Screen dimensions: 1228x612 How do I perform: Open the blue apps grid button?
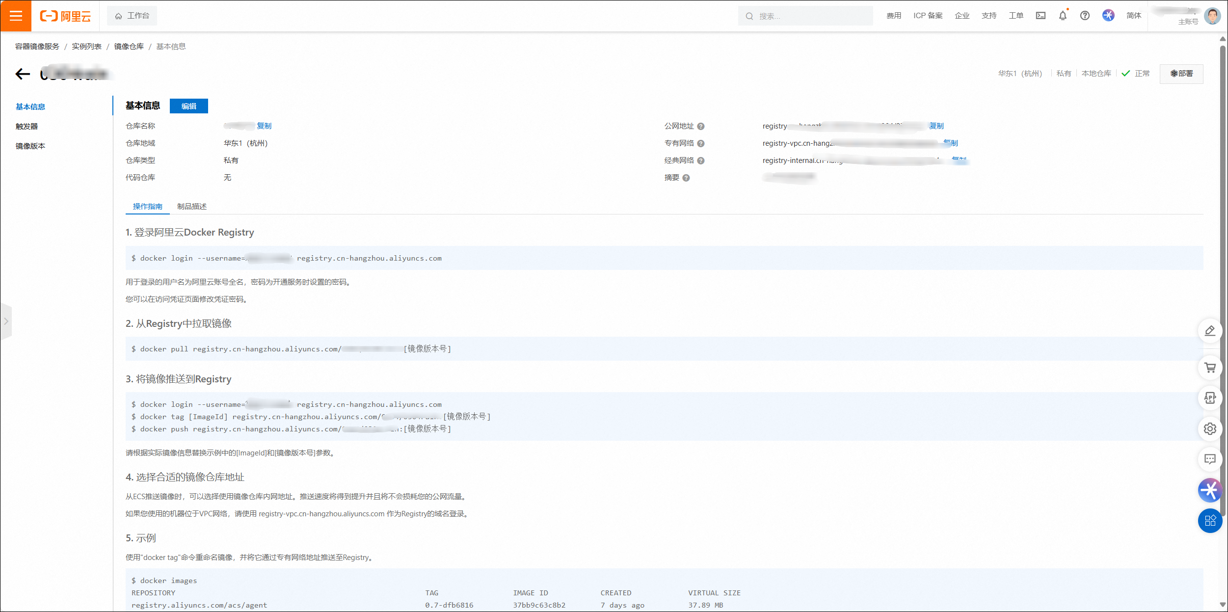(x=1210, y=521)
